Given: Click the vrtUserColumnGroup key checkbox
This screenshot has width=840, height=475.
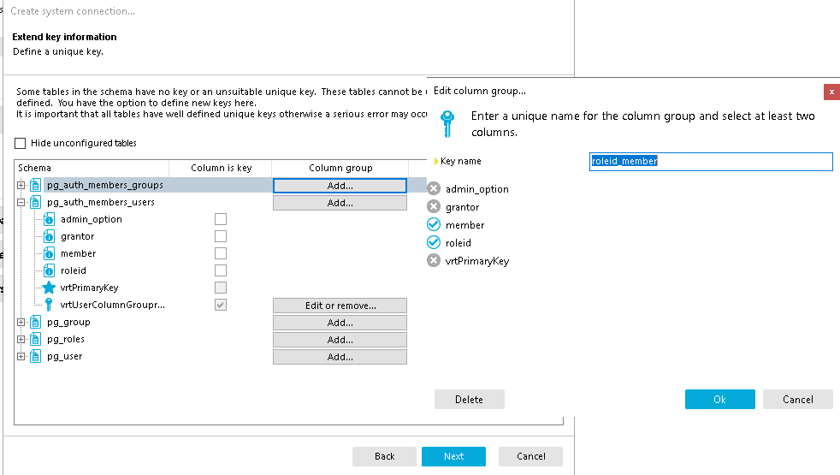Looking at the screenshot, I should point(221,305).
